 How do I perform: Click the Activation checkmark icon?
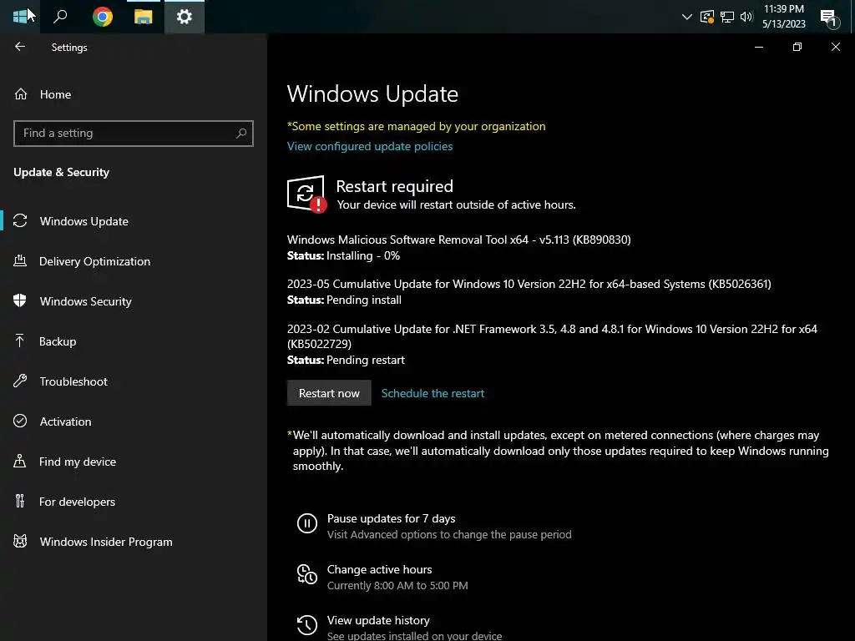[x=20, y=421]
